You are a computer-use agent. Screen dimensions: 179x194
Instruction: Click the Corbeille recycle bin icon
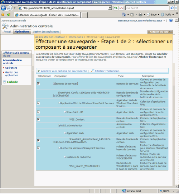[4, 82]
